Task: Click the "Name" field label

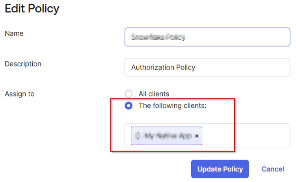Action: (x=14, y=34)
